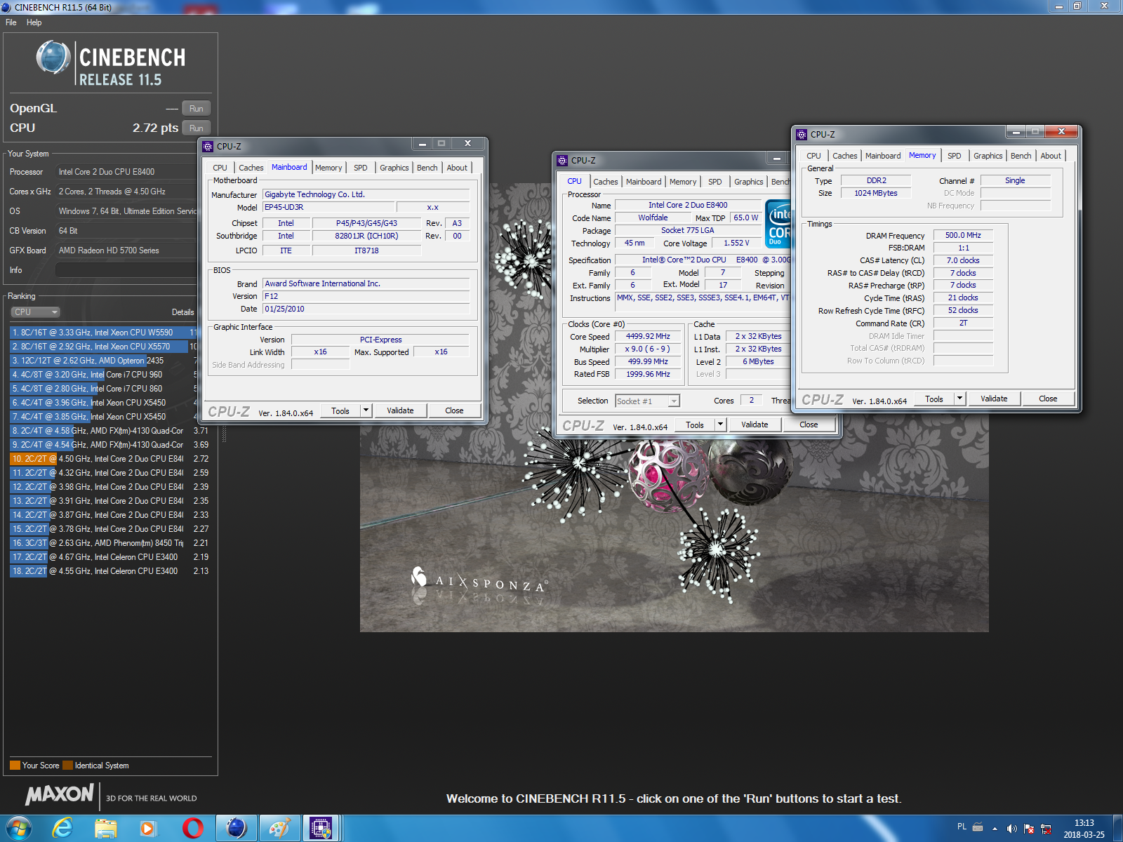1123x842 pixels.
Task: Open Mainboard tab in middle CPU-Z window
Action: point(644,182)
